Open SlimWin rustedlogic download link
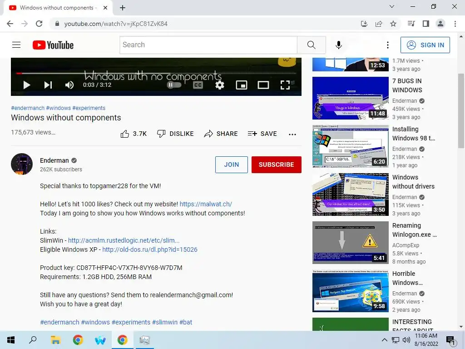This screenshot has width=465, height=349. 124,240
